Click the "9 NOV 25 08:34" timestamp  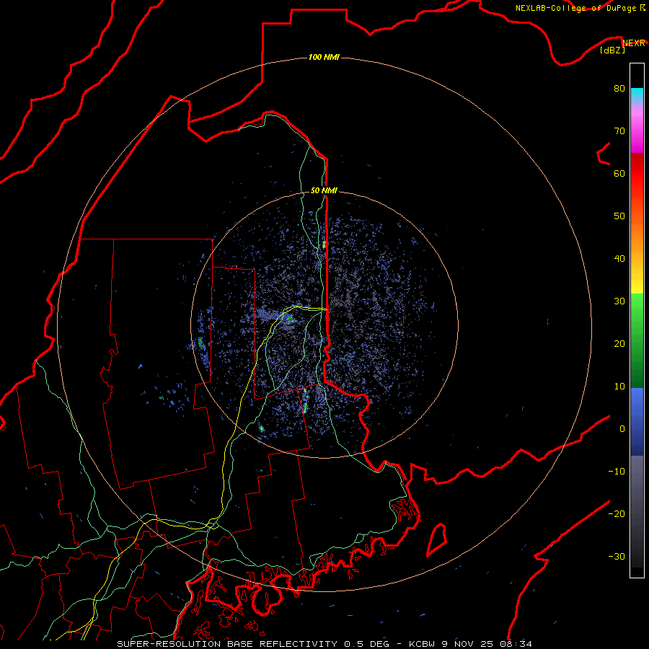pyautogui.click(x=487, y=644)
